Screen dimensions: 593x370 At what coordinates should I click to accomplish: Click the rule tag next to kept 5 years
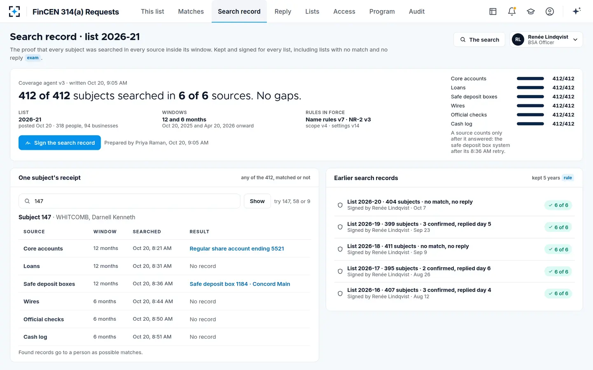pos(568,178)
